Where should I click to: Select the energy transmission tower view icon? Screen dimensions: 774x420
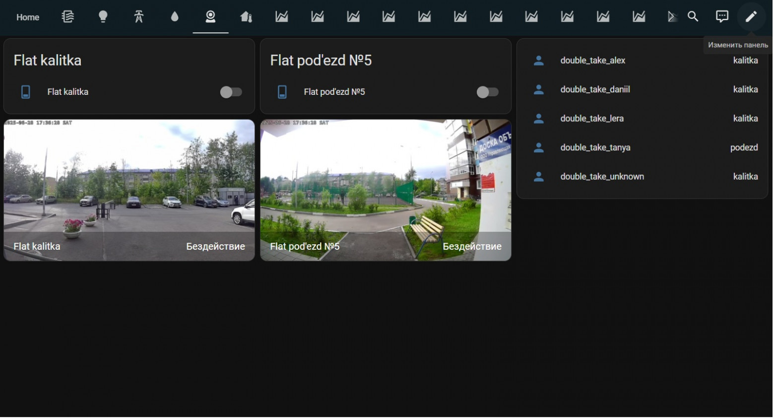[x=139, y=17]
